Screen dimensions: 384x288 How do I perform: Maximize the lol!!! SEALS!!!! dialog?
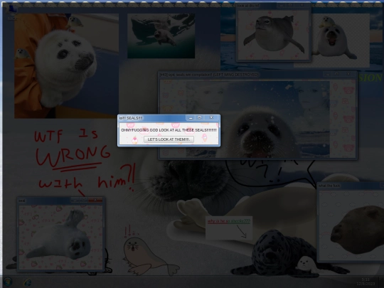[200, 118]
